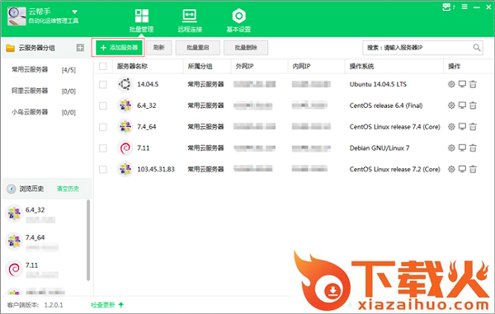The image size is (495, 314).
Task: Click 清空历史 link
Action: (x=68, y=189)
